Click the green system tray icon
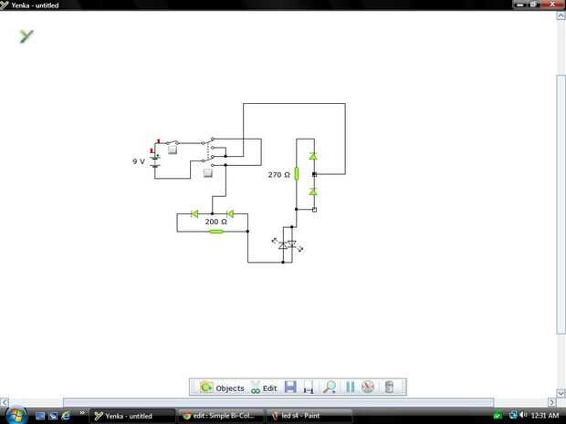The width and height of the screenshot is (566, 424). tap(498, 416)
